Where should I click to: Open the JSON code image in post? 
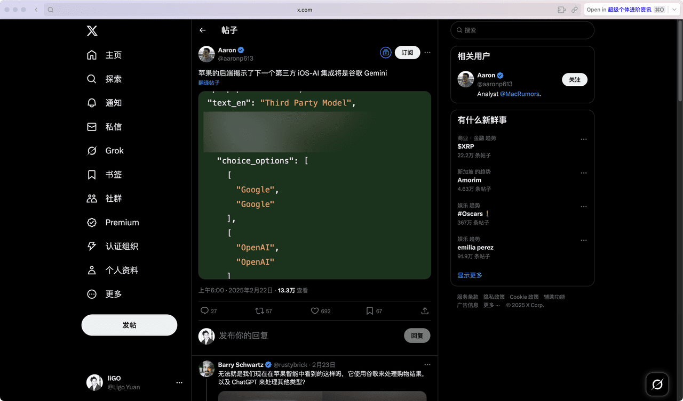(x=315, y=185)
